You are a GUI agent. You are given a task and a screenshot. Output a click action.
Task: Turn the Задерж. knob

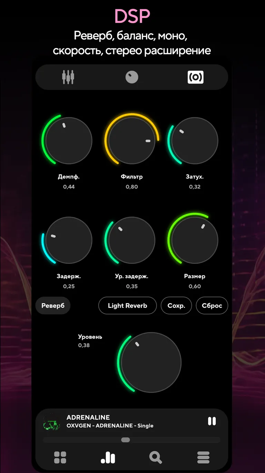69,240
